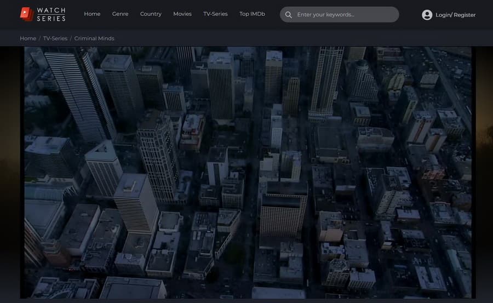
Task: Click dark page margin right of video
Action: click(484, 164)
